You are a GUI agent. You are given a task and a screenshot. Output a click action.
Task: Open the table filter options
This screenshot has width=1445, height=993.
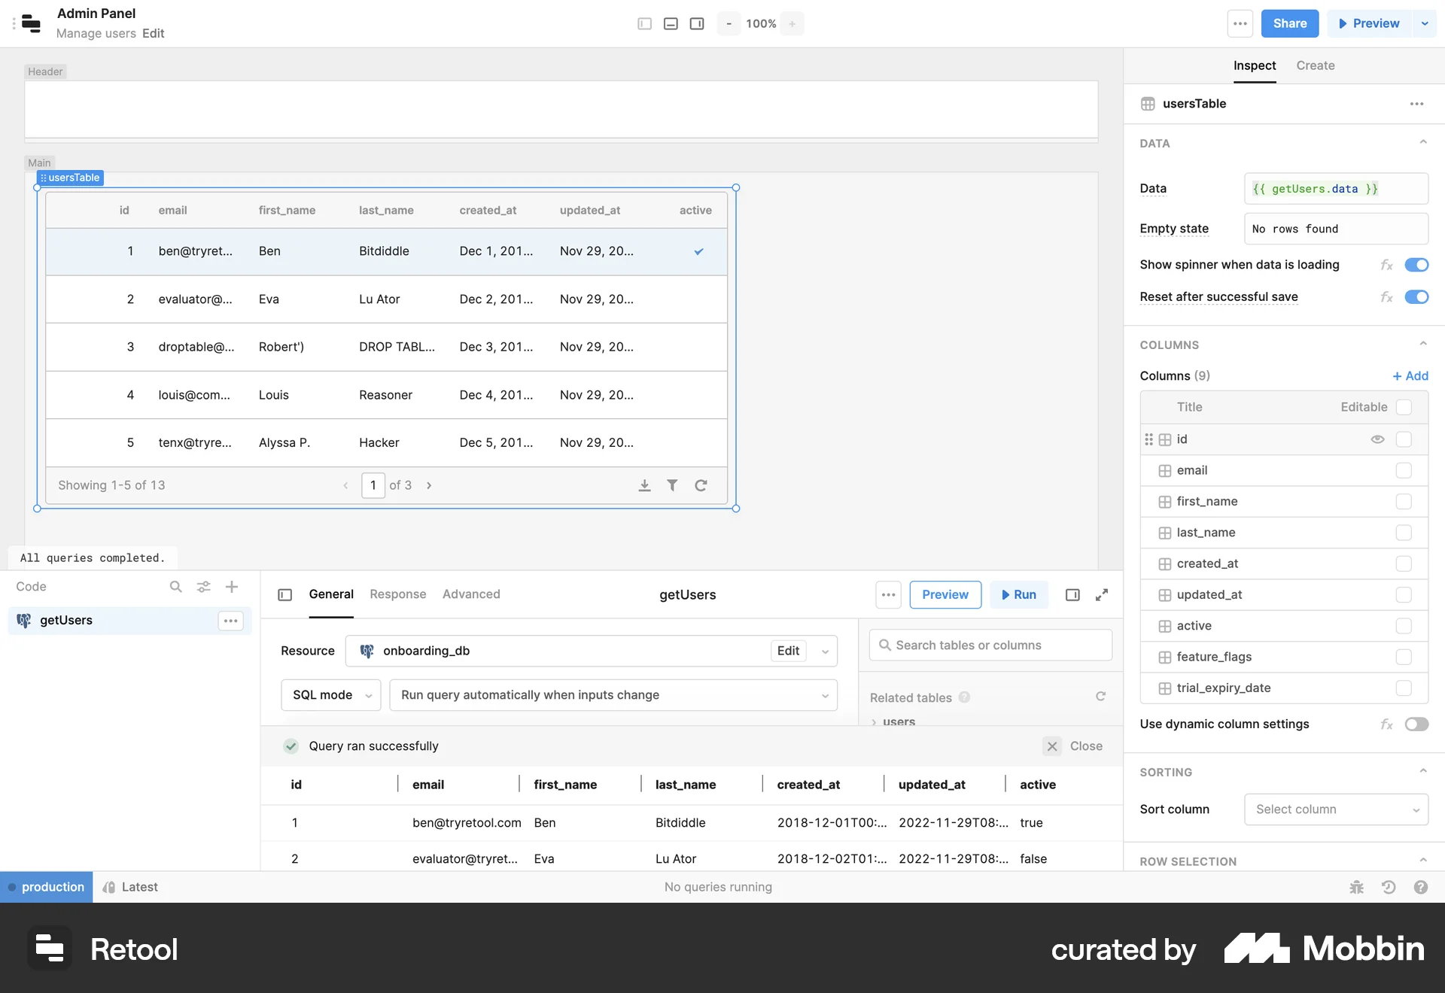[x=673, y=485]
